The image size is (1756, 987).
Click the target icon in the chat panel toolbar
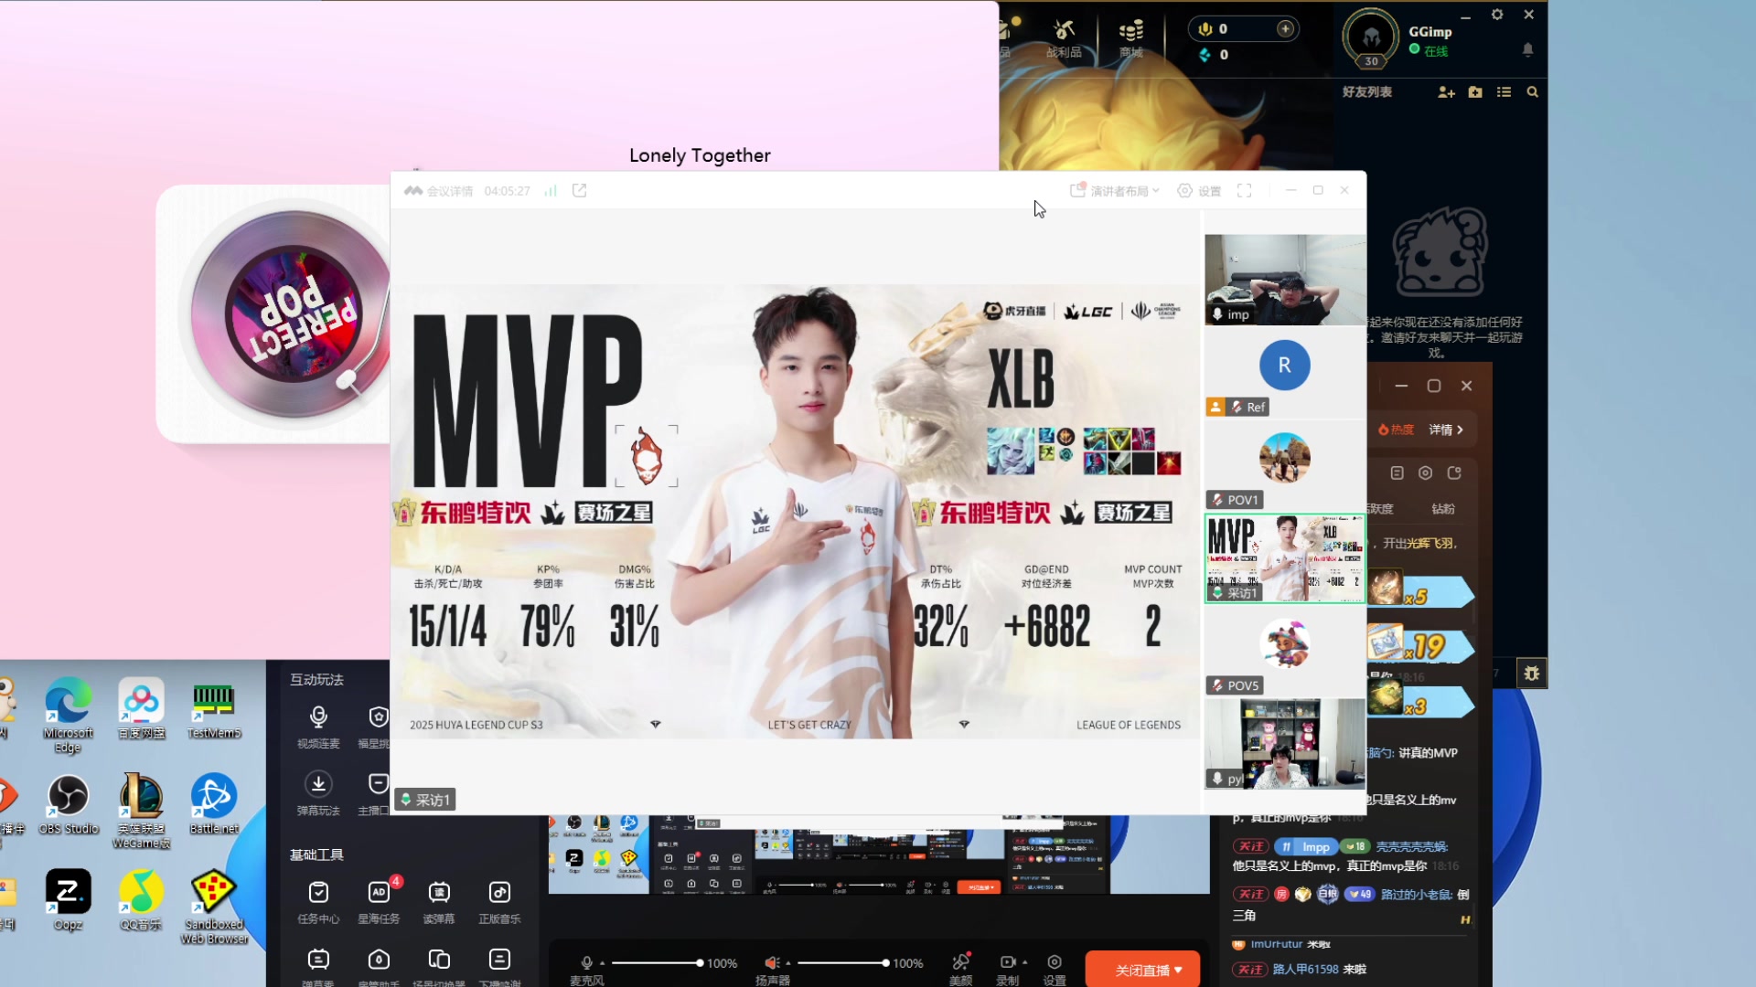coord(1425,472)
